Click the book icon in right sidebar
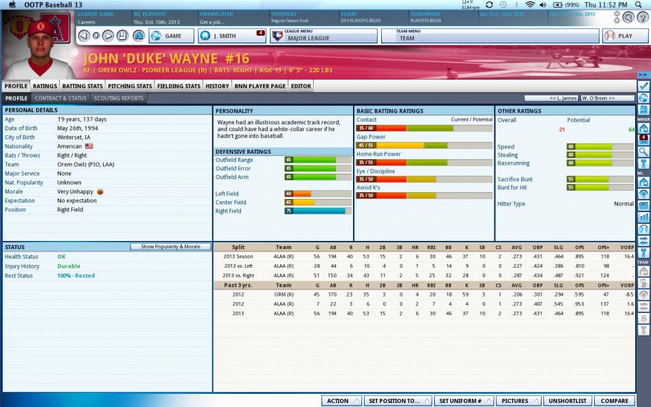This screenshot has width=651, height=407. [643, 110]
